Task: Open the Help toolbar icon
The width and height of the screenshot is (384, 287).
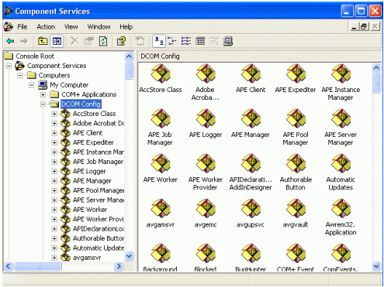Action: click(x=121, y=41)
